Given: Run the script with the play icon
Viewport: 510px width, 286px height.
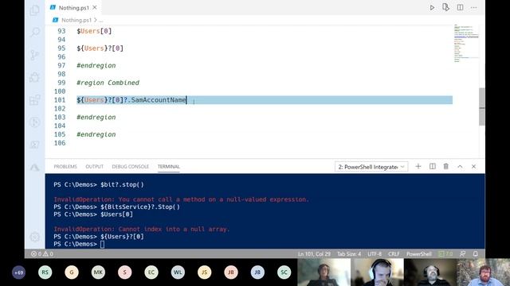Looking at the screenshot, I should [x=432, y=7].
